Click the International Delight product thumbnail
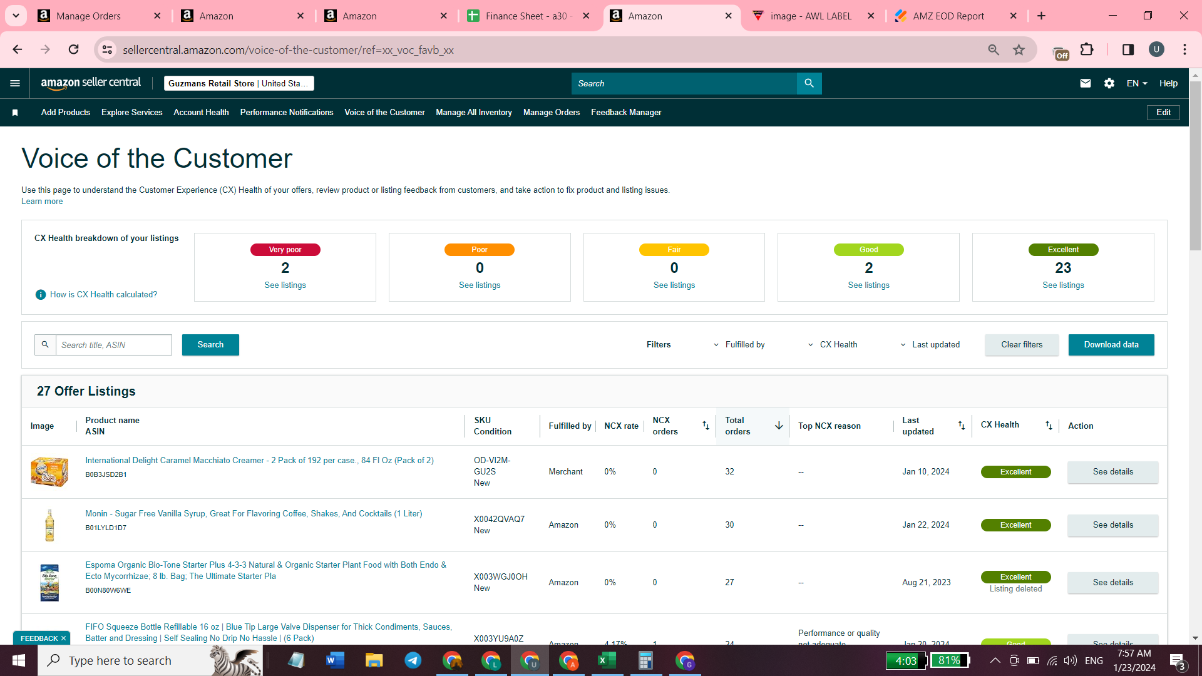Image resolution: width=1202 pixels, height=676 pixels. point(49,472)
